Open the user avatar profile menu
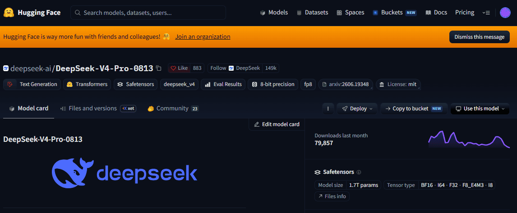Screen dimensions: 517x213 click(505, 13)
